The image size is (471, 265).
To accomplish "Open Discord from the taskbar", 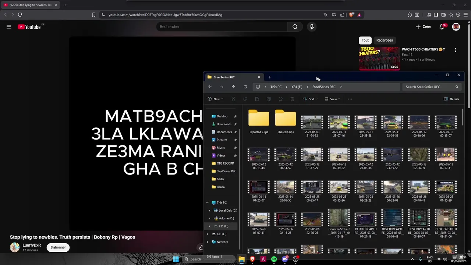I will click(x=285, y=259).
